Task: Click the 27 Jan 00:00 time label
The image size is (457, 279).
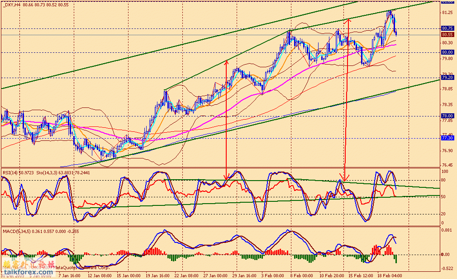Action: pos(215,276)
